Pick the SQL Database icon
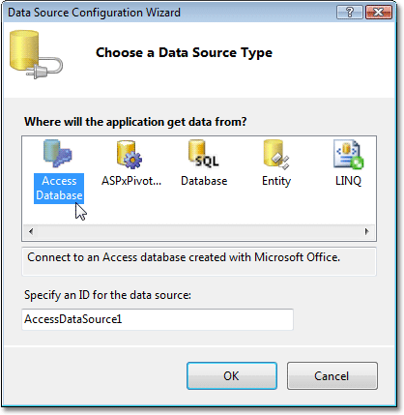404x415 pixels. click(204, 154)
